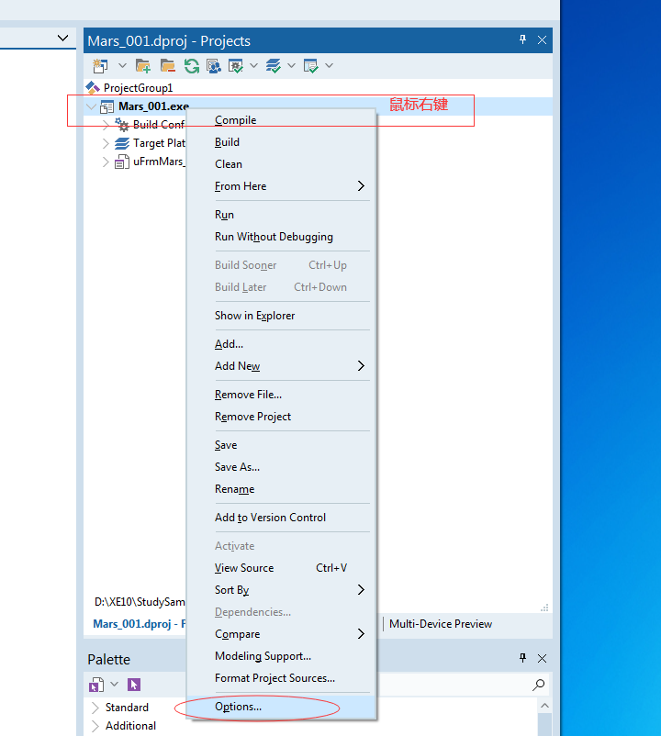Click the green Refresh arrows icon
Screen dimensions: 661x736
tap(192, 66)
